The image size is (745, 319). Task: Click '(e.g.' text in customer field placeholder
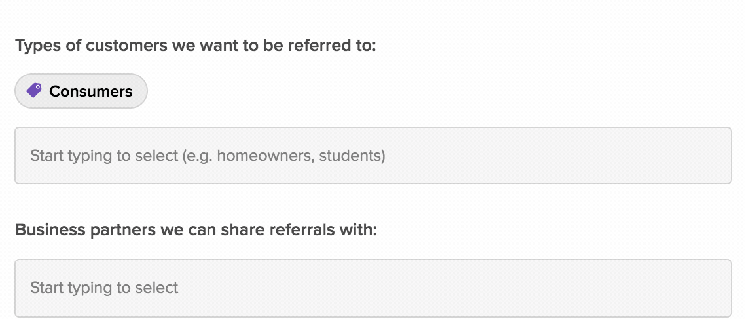point(198,156)
